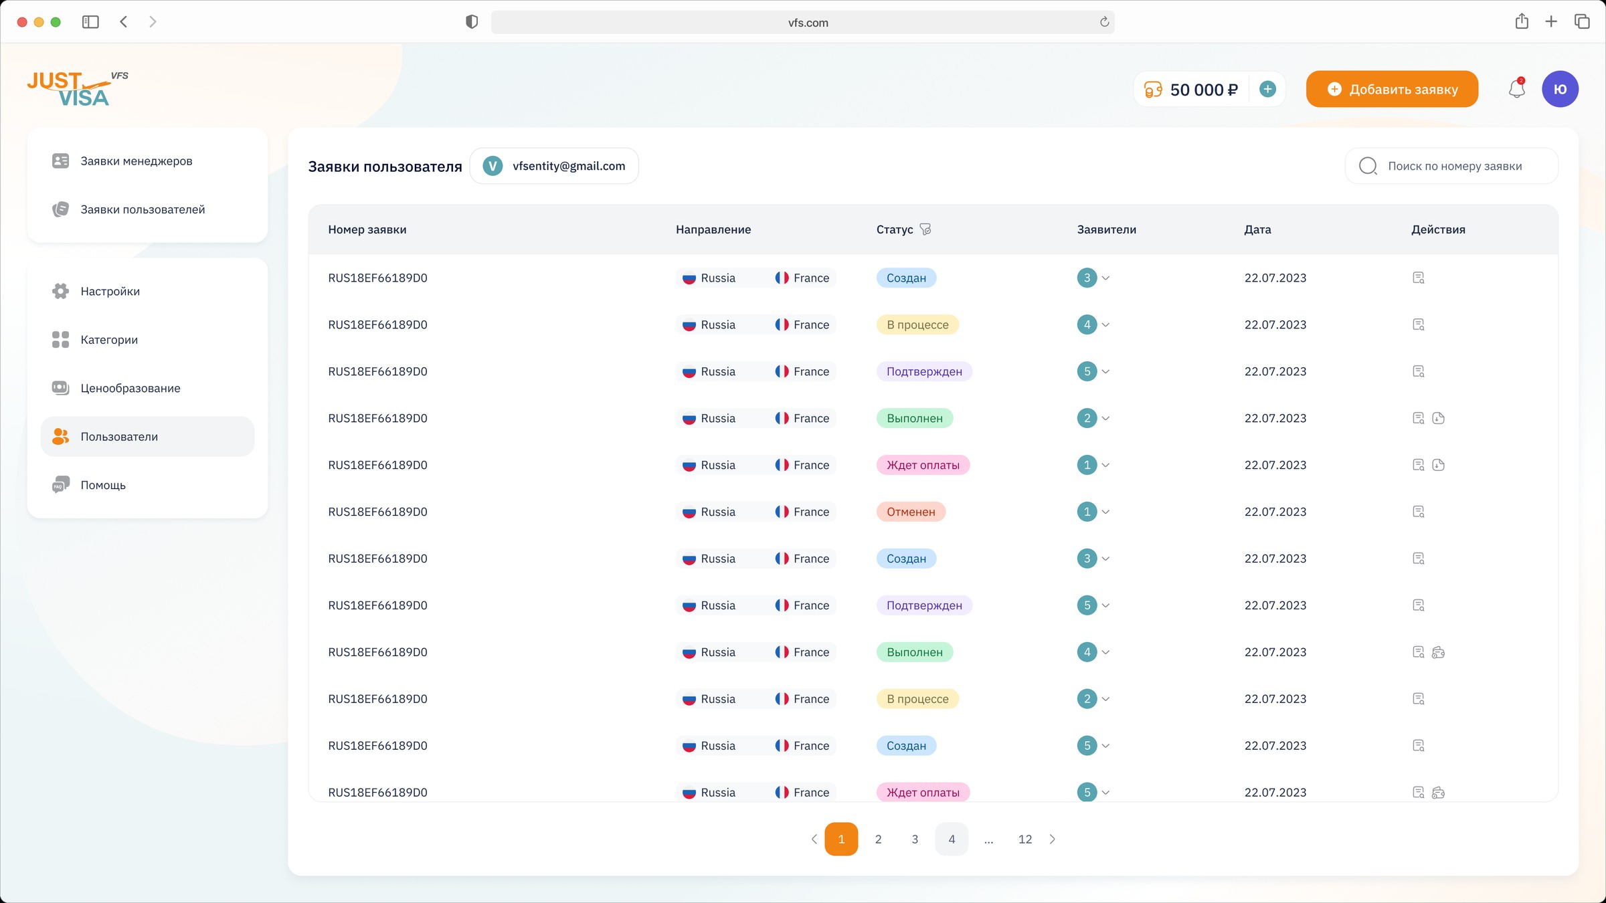Expand applicants for Выполнен request with 2
The image size is (1606, 903).
[x=1105, y=419]
